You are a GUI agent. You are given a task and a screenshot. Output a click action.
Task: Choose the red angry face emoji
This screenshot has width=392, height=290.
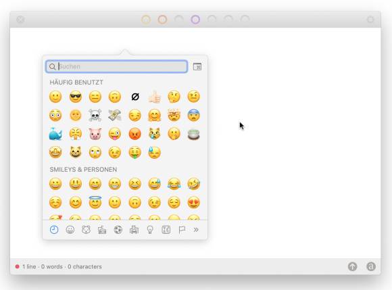click(x=134, y=134)
